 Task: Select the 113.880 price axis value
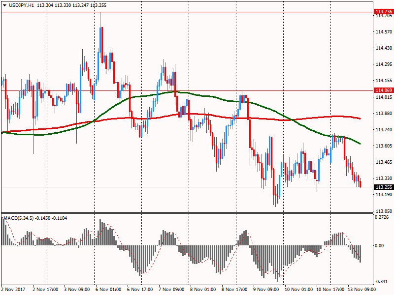pyautogui.click(x=384, y=114)
